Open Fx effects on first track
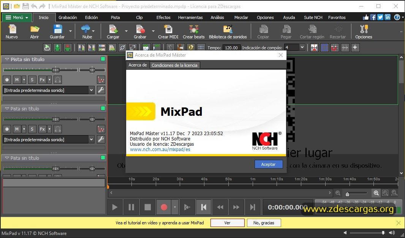Screen dimensions: 405x238 (x=42, y=80)
